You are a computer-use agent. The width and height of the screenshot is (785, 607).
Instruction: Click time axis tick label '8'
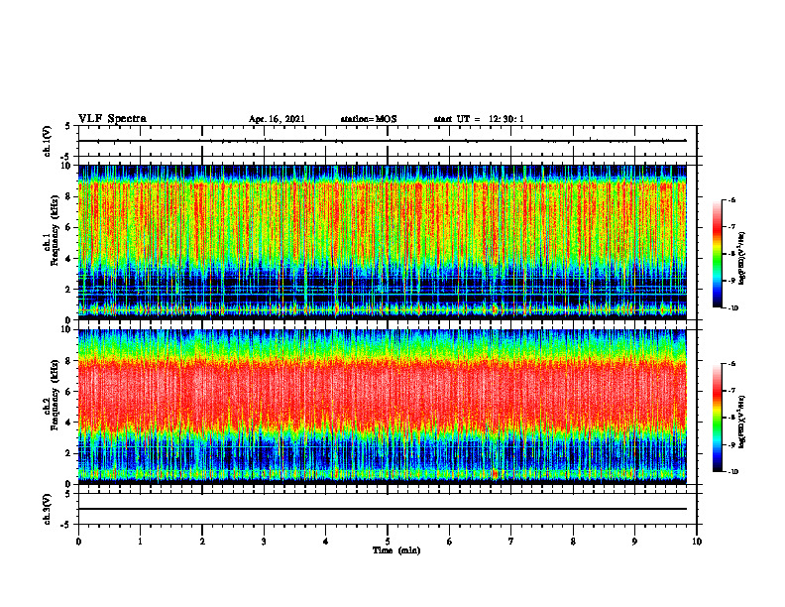pos(573,542)
